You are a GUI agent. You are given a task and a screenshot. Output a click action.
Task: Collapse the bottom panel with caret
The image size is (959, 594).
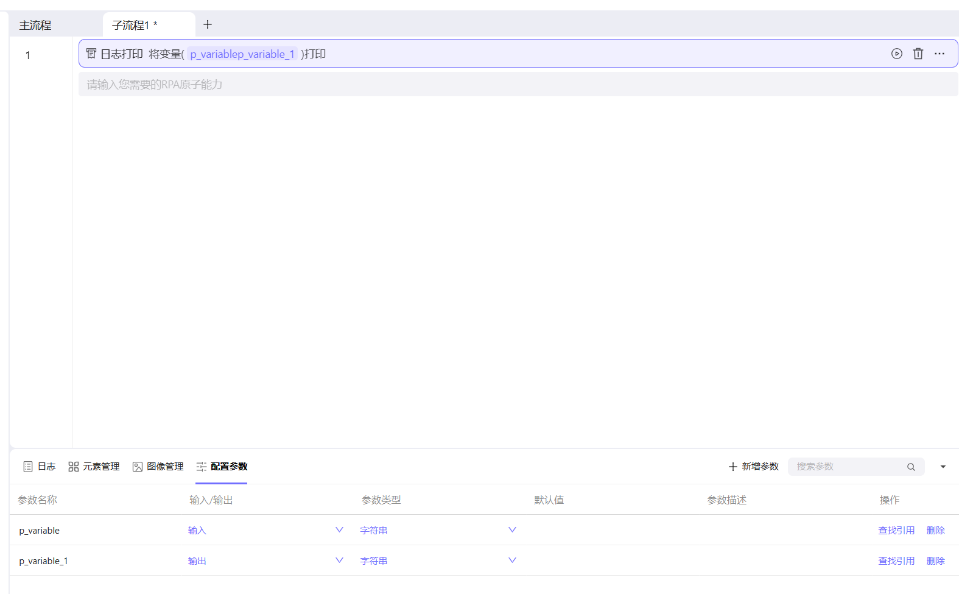[943, 467]
